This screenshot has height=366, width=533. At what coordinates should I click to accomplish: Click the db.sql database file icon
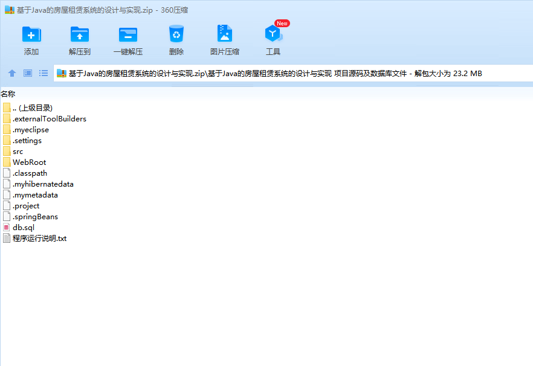pyautogui.click(x=7, y=227)
